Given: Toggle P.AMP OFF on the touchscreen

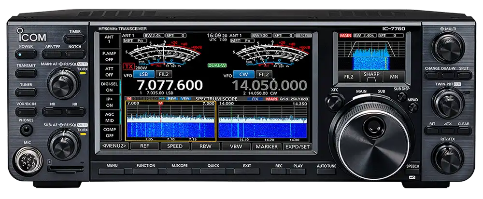Looking at the screenshot, I should click(109, 56).
